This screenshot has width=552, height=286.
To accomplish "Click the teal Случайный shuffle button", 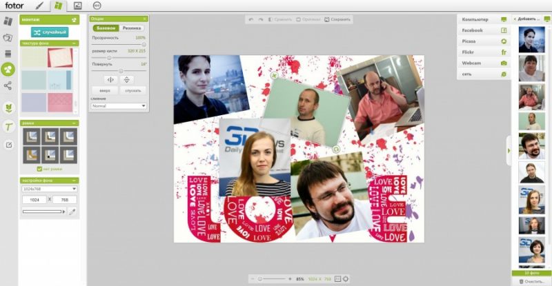I will (x=50, y=32).
